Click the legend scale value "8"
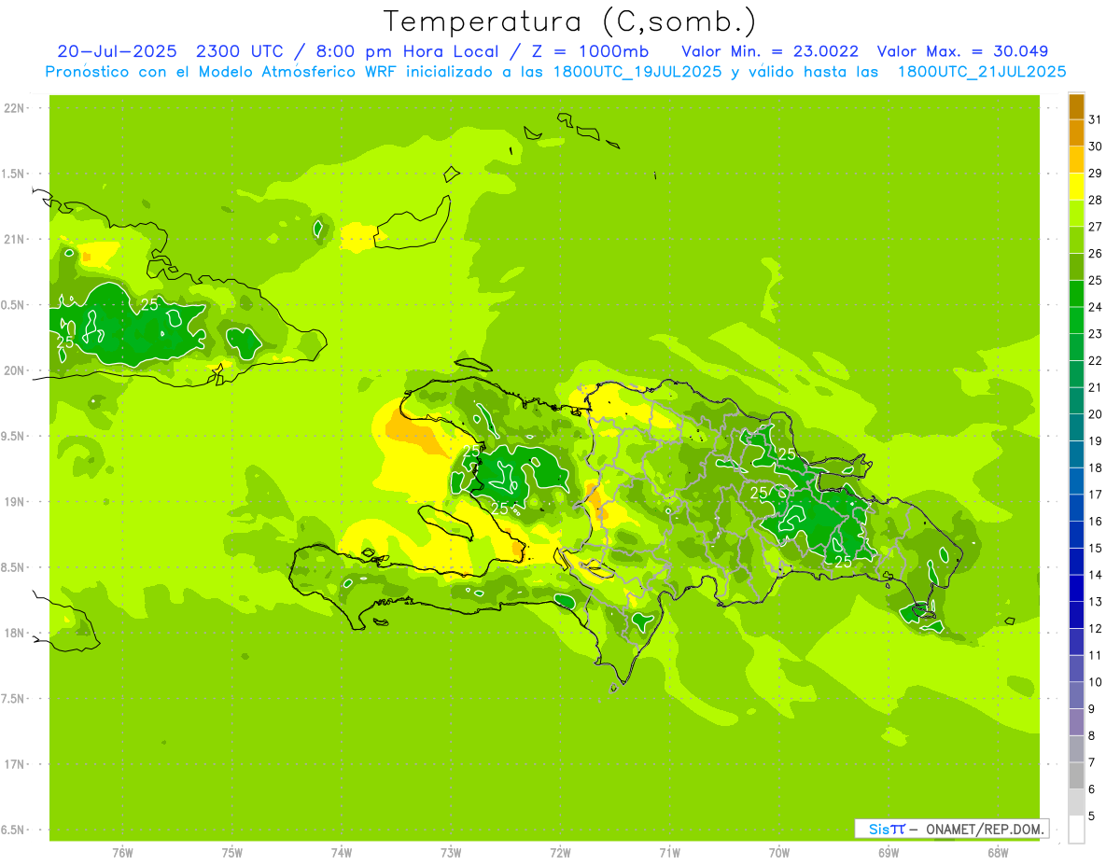1120x865 pixels. [x=1092, y=736]
